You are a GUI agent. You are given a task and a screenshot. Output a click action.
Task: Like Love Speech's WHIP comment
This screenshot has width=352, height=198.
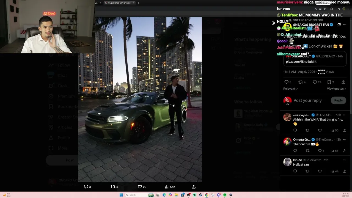point(320,130)
